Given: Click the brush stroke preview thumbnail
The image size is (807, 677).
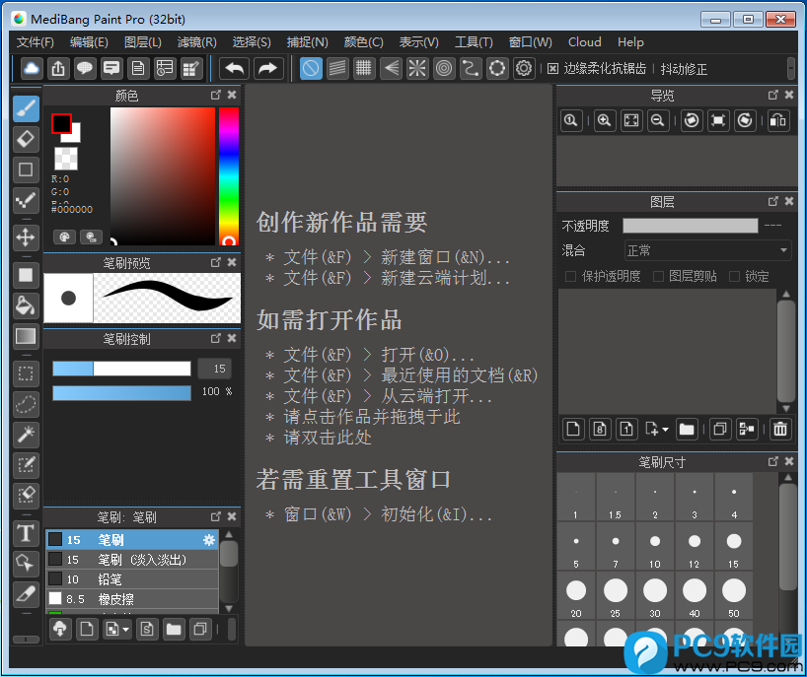Looking at the screenshot, I should (168, 299).
